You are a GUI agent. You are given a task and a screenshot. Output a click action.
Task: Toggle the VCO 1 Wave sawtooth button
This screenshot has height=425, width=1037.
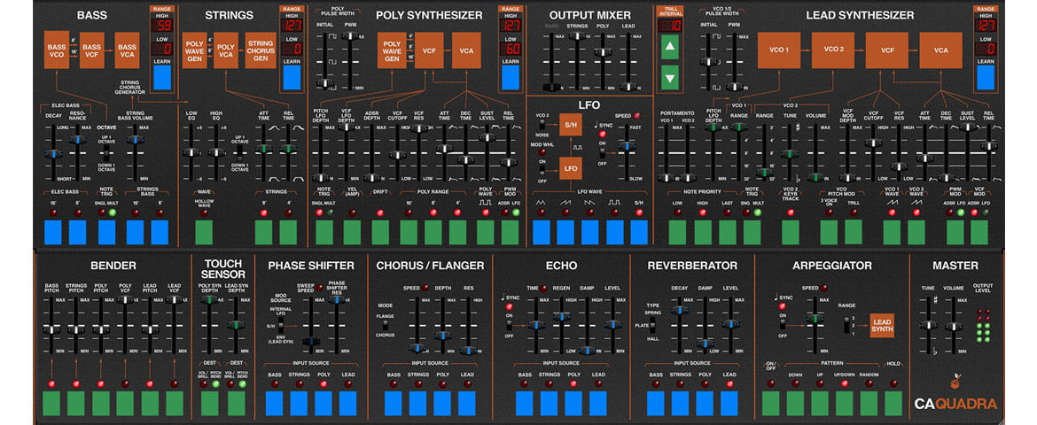point(892,232)
